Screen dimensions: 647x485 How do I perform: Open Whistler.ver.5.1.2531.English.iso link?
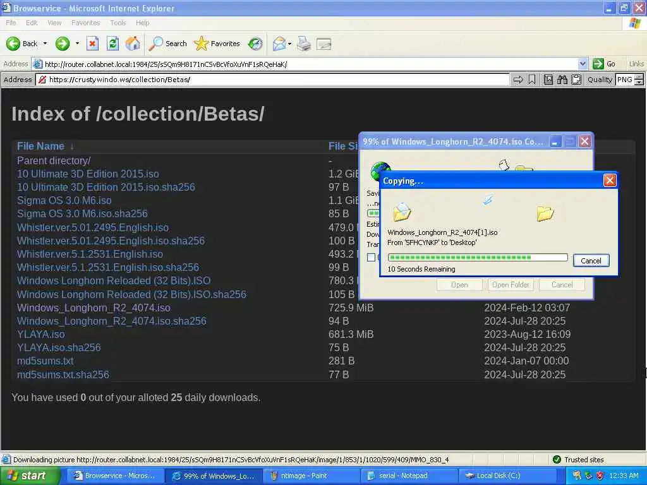[90, 254]
